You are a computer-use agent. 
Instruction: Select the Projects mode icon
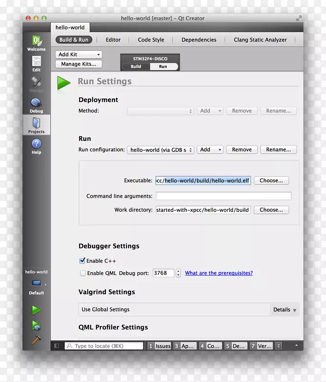coord(36,125)
